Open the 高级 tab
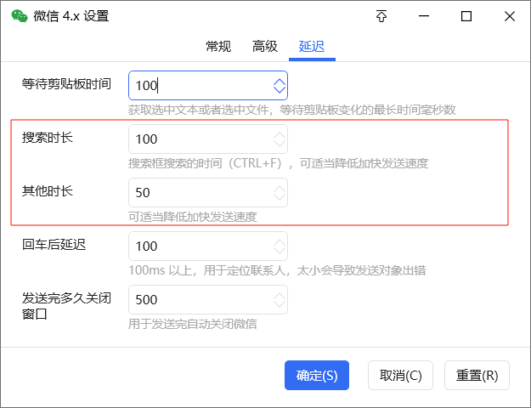 [265, 46]
